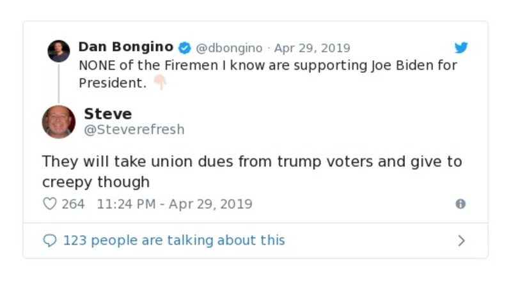Like the tweet with the heart icon

tap(49, 204)
